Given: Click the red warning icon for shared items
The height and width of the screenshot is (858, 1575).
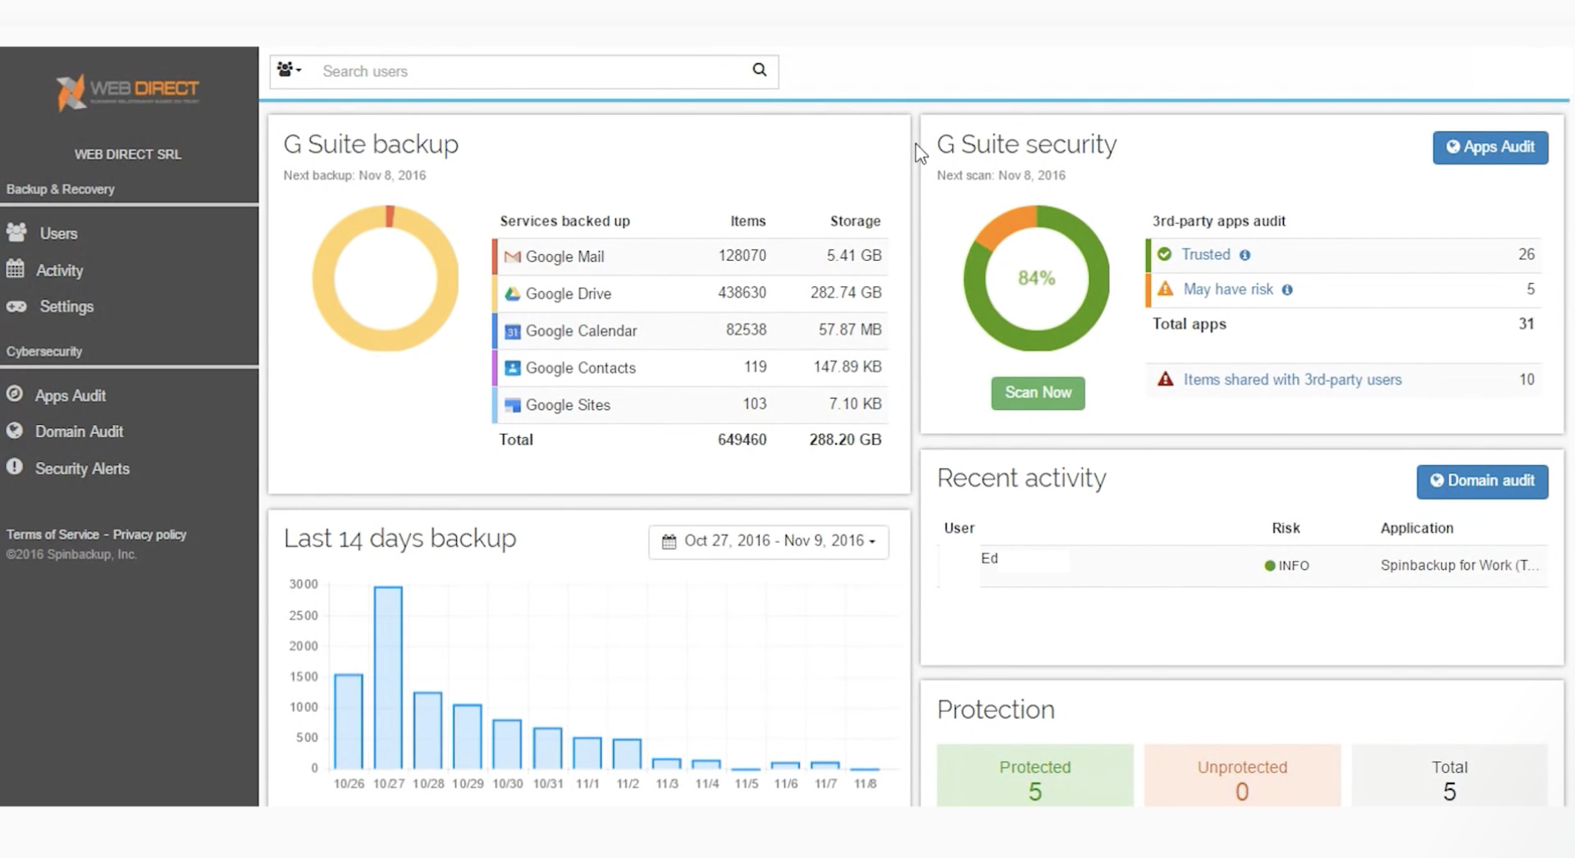Looking at the screenshot, I should [x=1165, y=379].
